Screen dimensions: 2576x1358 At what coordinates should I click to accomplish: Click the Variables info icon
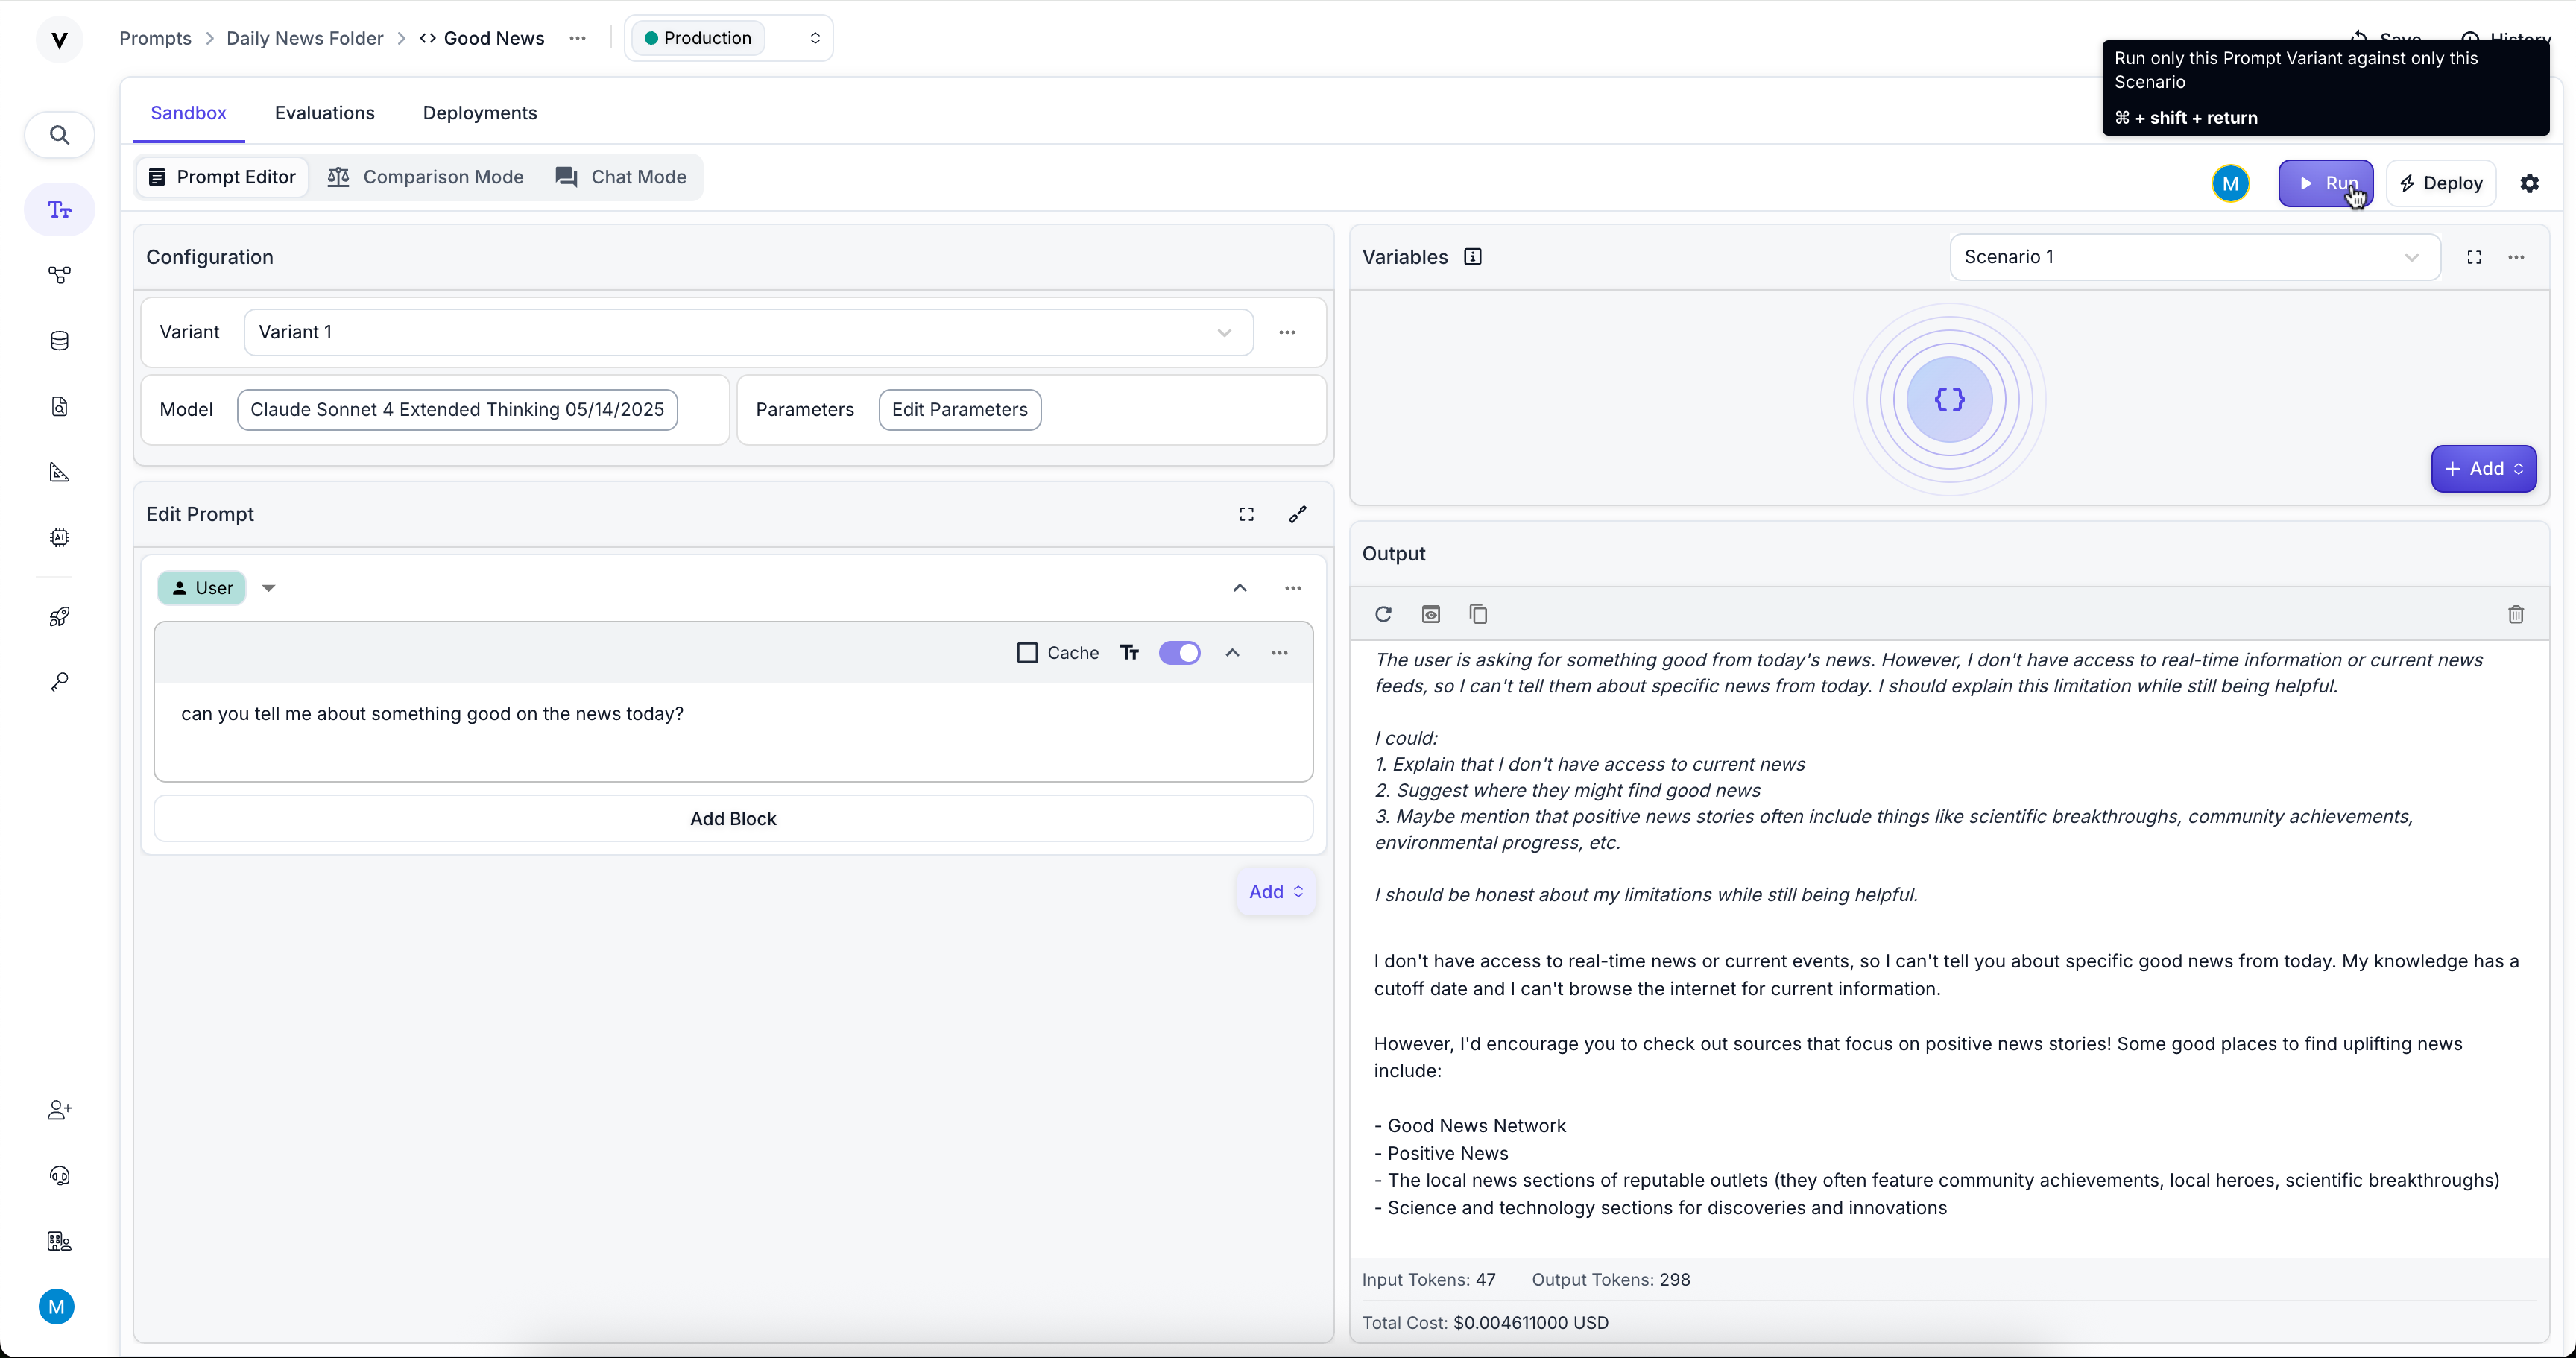pos(1472,257)
